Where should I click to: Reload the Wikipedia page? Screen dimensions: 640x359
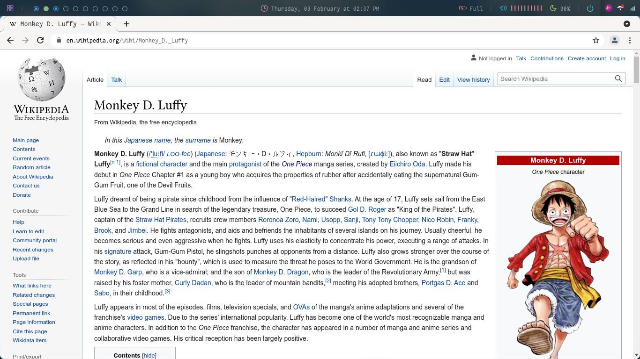click(40, 41)
